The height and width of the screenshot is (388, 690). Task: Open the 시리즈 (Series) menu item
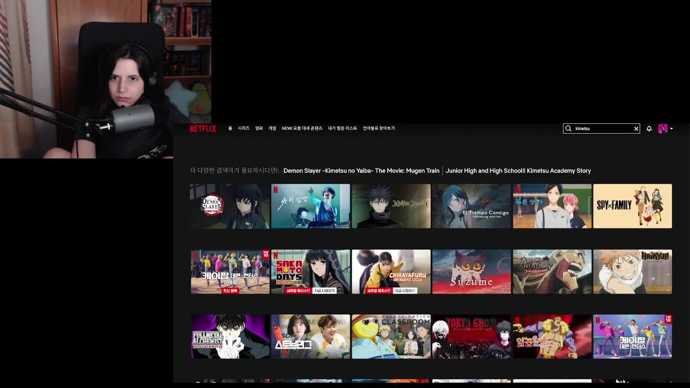244,129
